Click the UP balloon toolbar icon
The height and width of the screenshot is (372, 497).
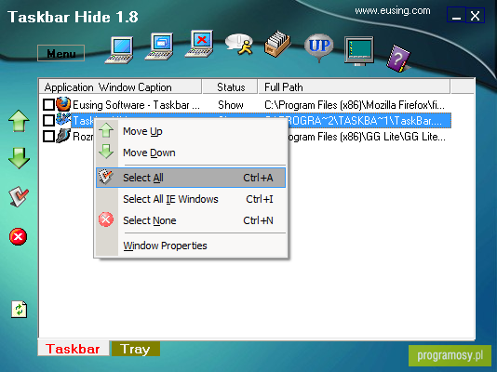(319, 47)
